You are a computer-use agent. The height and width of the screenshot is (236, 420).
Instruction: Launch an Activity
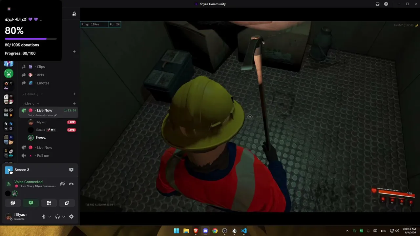pyautogui.click(x=49, y=203)
